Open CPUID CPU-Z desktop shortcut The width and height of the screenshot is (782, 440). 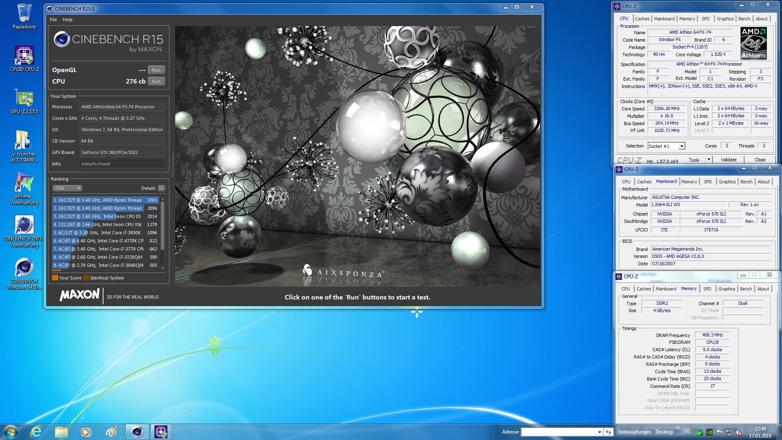coord(24,58)
